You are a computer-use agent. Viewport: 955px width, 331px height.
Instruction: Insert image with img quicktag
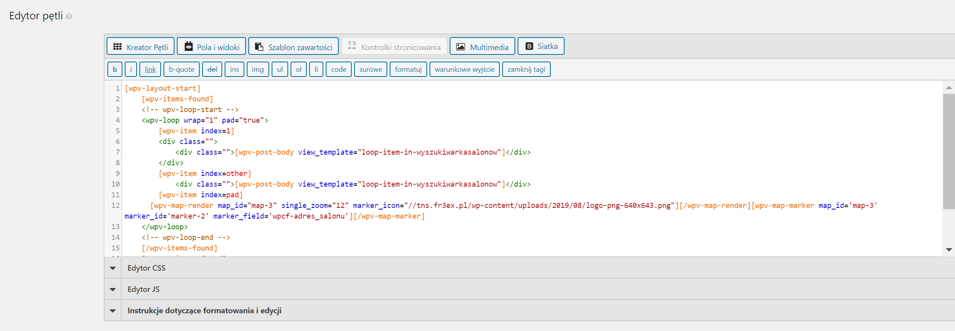258,69
